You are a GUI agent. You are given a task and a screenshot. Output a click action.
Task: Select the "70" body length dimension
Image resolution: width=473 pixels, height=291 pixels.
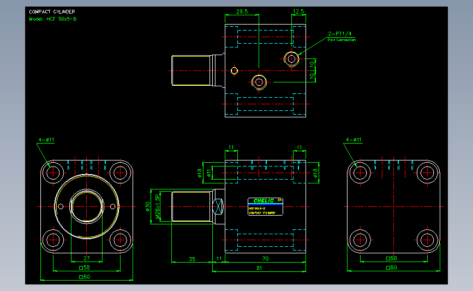click(x=266, y=258)
